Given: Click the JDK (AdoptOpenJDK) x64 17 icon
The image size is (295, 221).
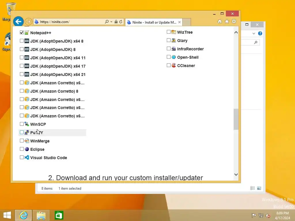Looking at the screenshot, I should click(x=27, y=66).
